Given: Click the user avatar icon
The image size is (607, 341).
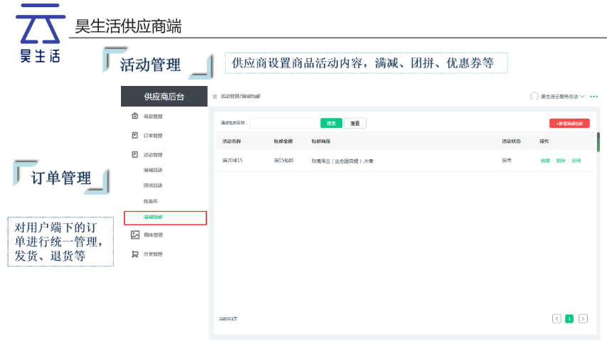Looking at the screenshot, I should tap(534, 96).
